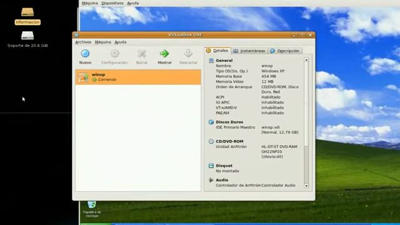
Task: Click the General section heading link
Action: [x=224, y=61]
